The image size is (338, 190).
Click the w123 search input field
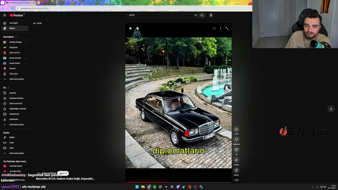pos(161,15)
